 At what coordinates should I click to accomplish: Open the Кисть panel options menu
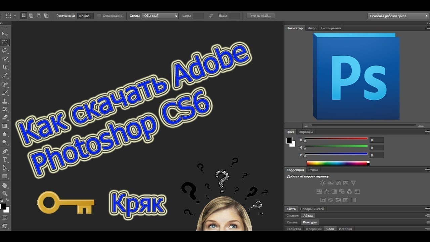(427, 209)
